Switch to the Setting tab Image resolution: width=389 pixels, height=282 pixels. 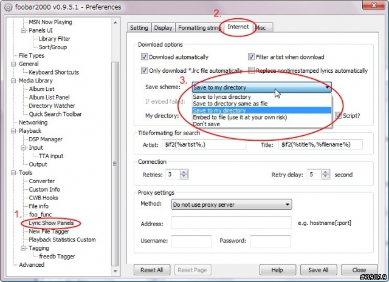(139, 28)
